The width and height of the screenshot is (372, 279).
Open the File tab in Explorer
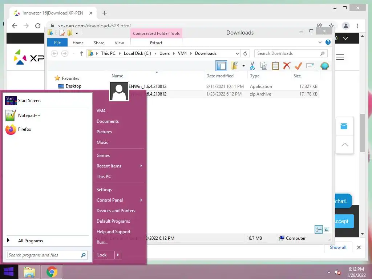point(57,43)
